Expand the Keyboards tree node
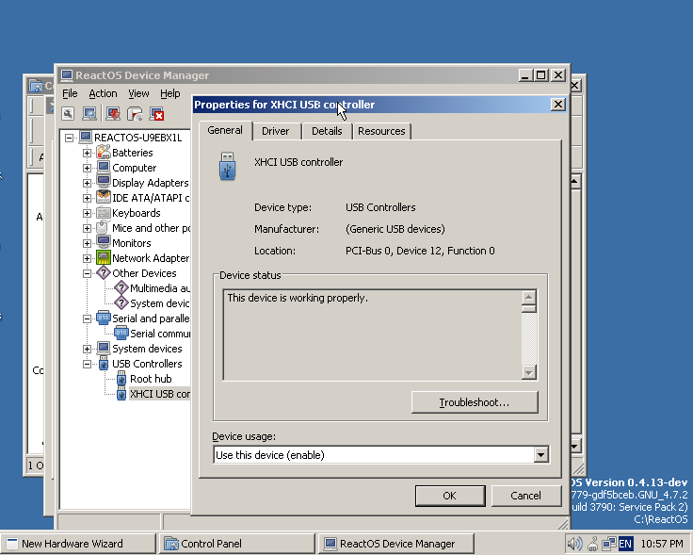The width and height of the screenshot is (693, 555). 87,213
